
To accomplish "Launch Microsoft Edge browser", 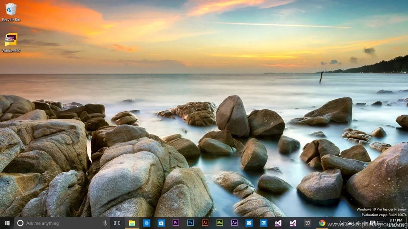I will (x=147, y=223).
